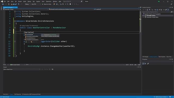Click the editor vertical scrollbar

coord(140,37)
